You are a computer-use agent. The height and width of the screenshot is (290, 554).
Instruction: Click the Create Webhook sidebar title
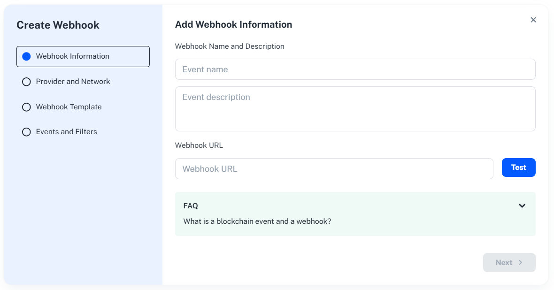58,25
